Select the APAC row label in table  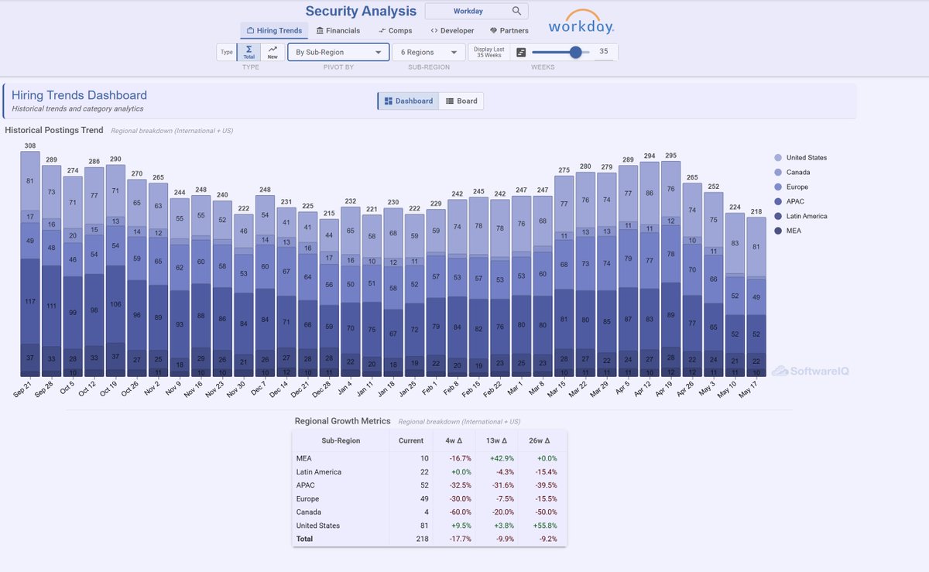[x=306, y=485]
